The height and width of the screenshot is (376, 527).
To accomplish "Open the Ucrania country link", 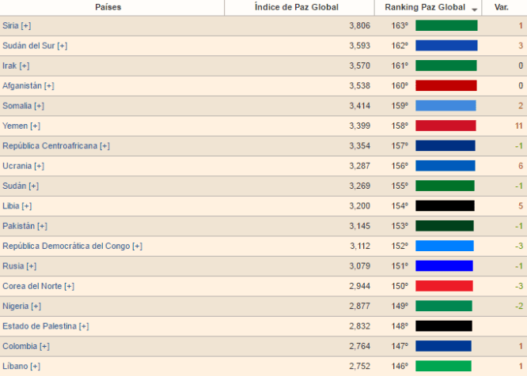I will (x=17, y=166).
